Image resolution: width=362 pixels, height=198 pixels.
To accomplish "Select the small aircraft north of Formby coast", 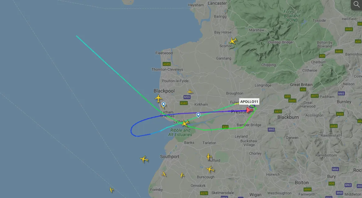I will (164, 174).
